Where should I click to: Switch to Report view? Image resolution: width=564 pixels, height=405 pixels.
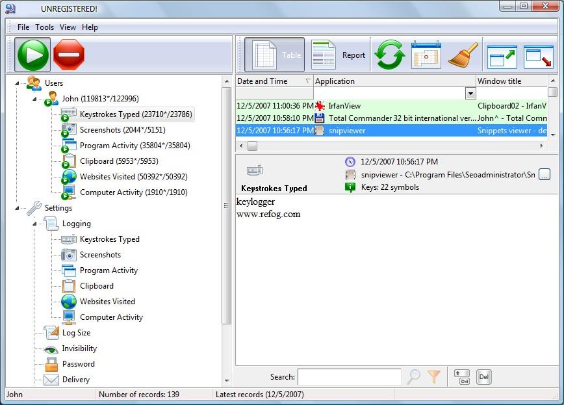tap(339, 55)
